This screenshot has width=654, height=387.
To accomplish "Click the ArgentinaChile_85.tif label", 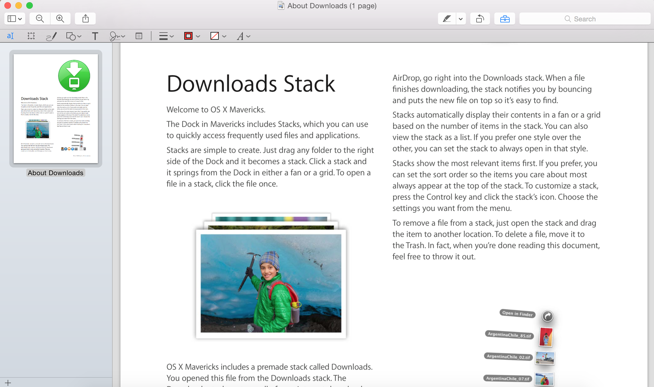I will coord(509,335).
